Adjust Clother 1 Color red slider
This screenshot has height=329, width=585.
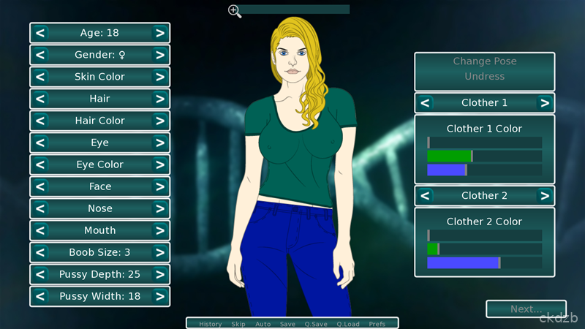(485, 143)
